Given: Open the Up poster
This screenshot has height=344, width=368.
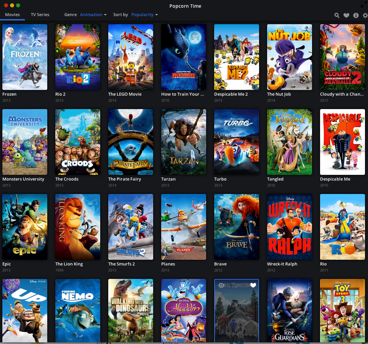Looking at the screenshot, I should click(x=25, y=311).
